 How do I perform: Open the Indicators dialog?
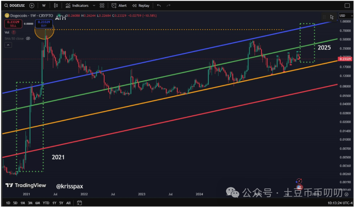coord(78,6)
